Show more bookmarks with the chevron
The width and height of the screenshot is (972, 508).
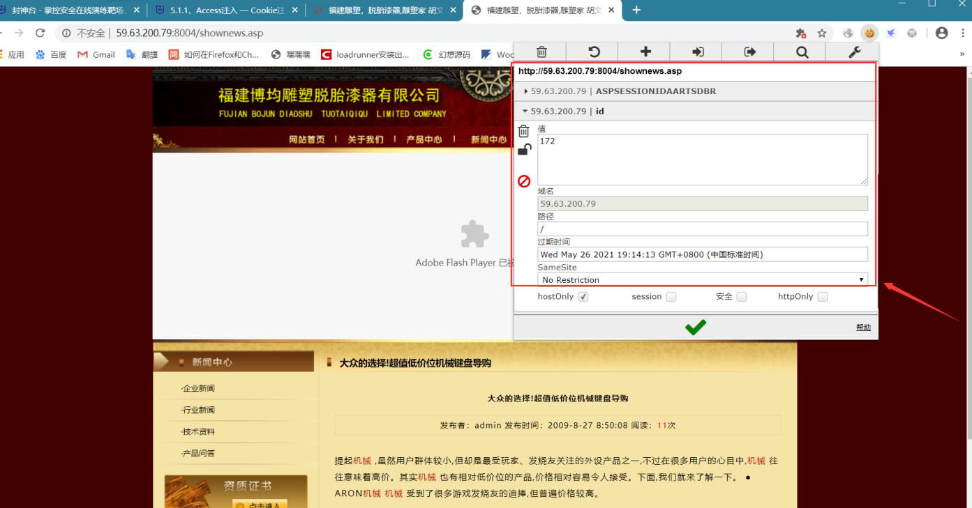pos(964,54)
